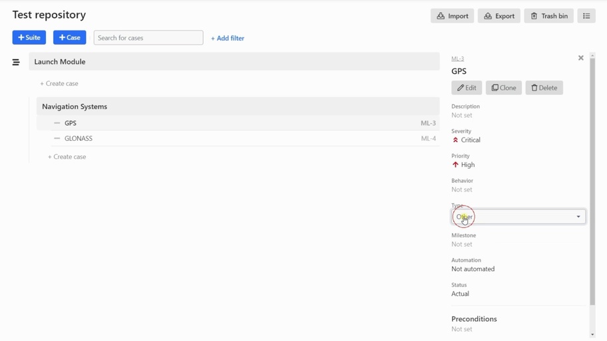This screenshot has width=607, height=341.
Task: Create case under Launch Module
Action: [59, 84]
